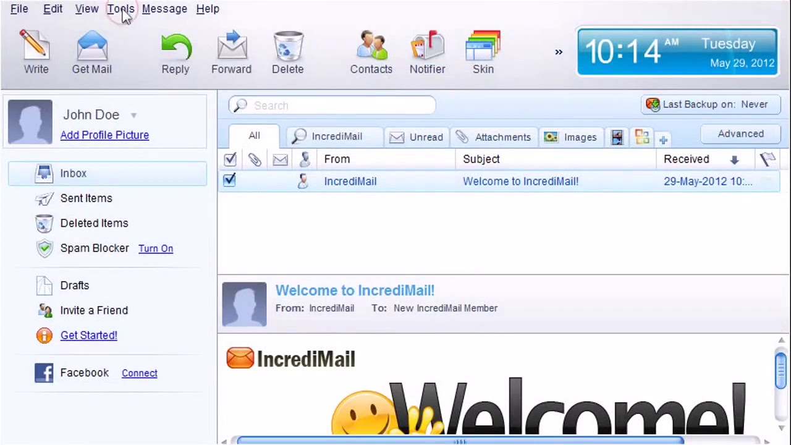Open the Welcome to IncrediMail! message row

(x=499, y=182)
